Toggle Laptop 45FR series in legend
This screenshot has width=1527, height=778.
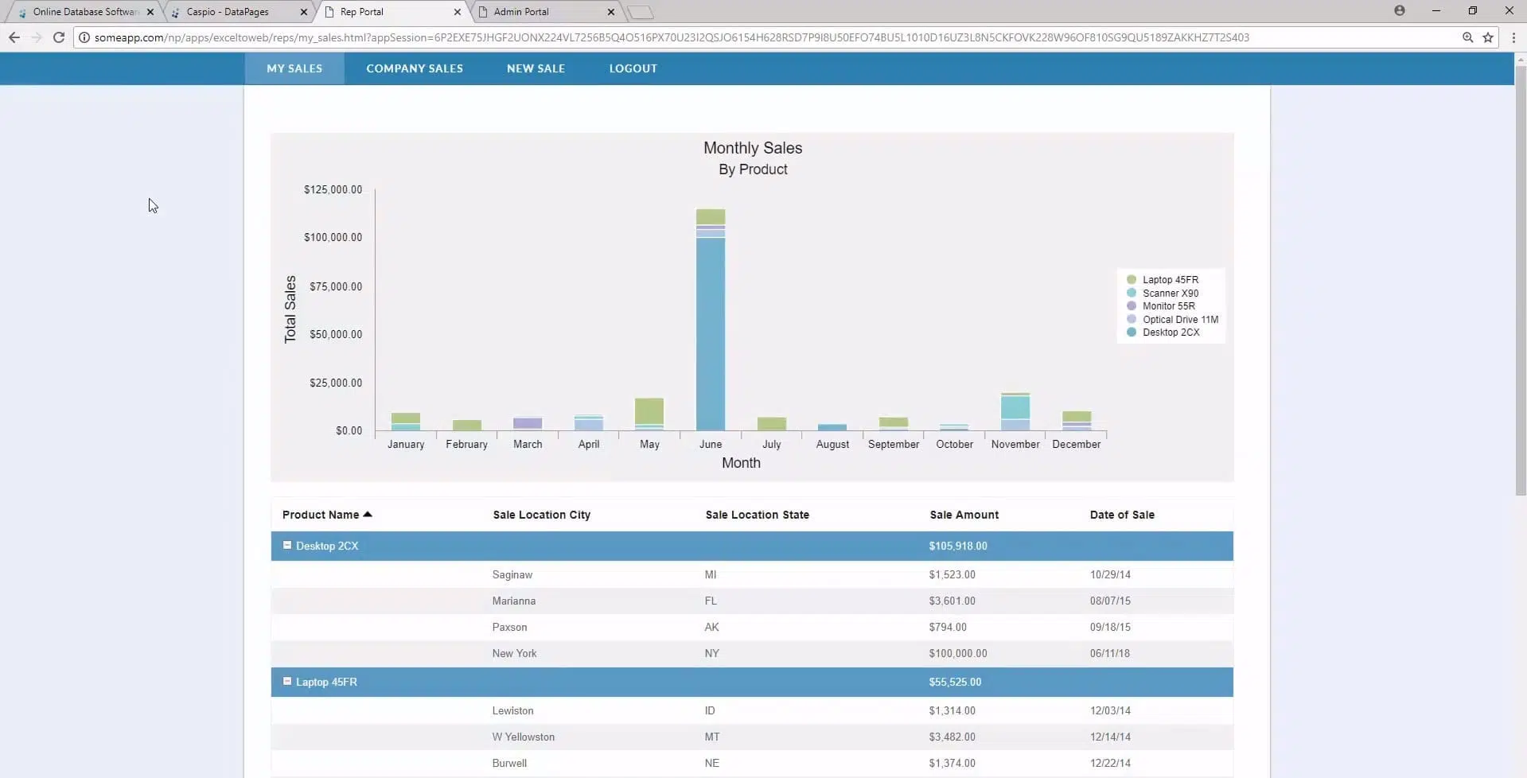(1170, 280)
